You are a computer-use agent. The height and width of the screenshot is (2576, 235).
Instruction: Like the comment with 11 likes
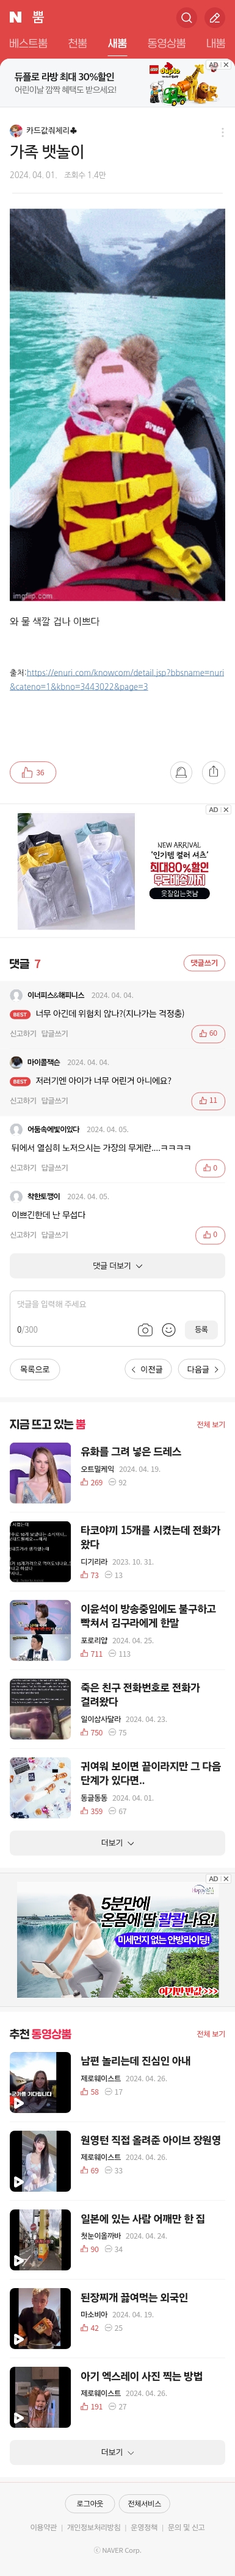click(x=208, y=1100)
